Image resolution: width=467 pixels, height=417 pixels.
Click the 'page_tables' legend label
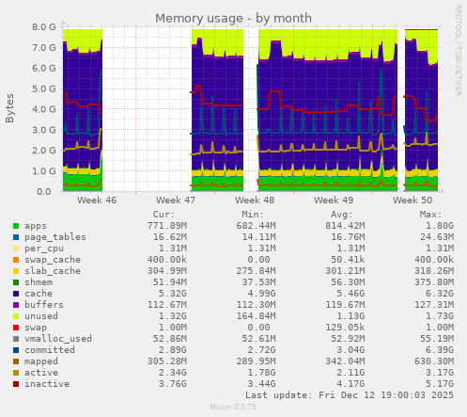click(x=55, y=237)
